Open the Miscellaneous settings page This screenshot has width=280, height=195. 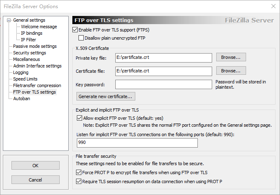pyautogui.click(x=27, y=59)
